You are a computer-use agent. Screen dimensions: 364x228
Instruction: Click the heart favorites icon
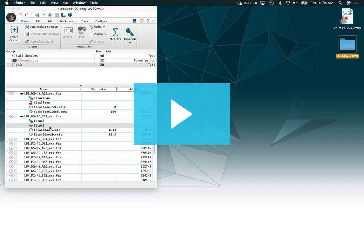141,21
